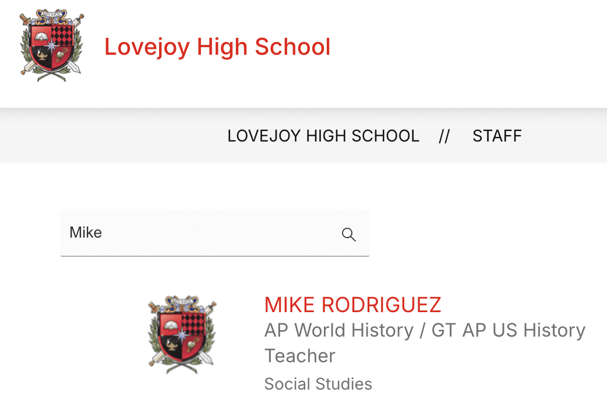
Task: Open the Lovejoy High School site title link
Action: coord(217,47)
